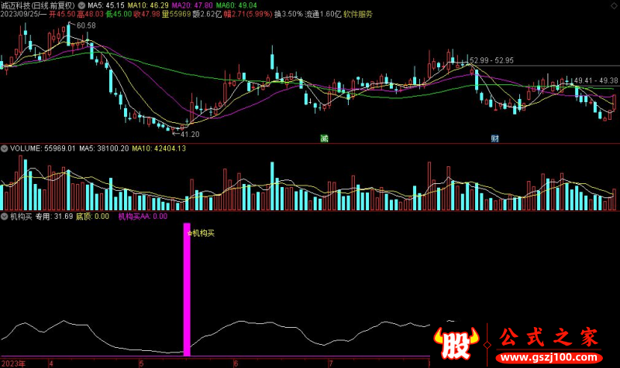Select the MA5: 45.15 moving average label

click(x=106, y=5)
